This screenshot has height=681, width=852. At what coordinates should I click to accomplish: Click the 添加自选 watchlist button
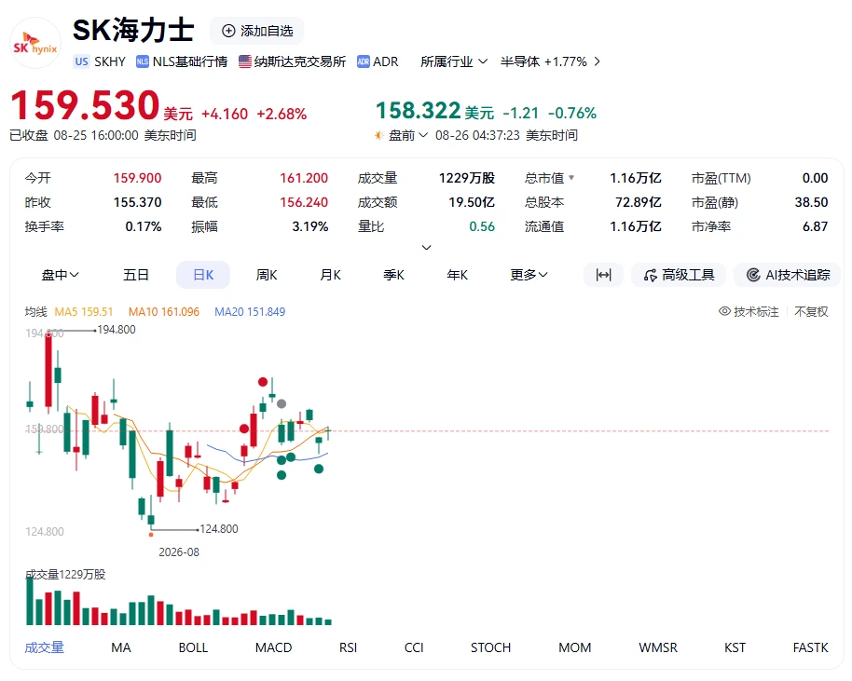tap(256, 31)
